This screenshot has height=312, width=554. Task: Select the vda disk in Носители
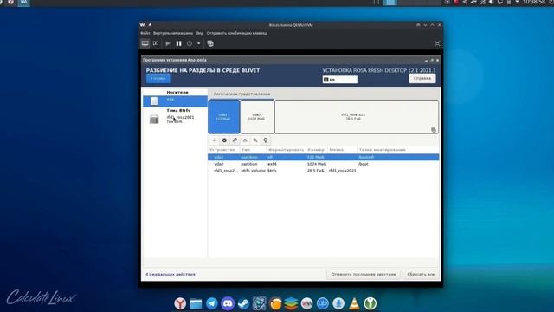point(175,101)
